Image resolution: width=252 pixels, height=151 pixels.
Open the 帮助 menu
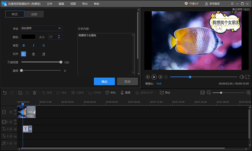[96, 4]
